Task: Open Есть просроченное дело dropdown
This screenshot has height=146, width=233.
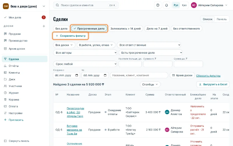Action: pyautogui.click(x=151, y=53)
